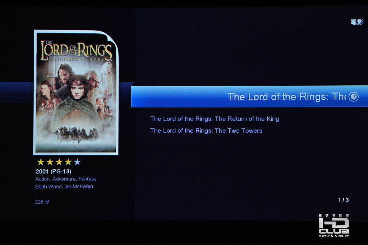Open The Return of the King entry
368x245 pixels.
[x=215, y=119]
